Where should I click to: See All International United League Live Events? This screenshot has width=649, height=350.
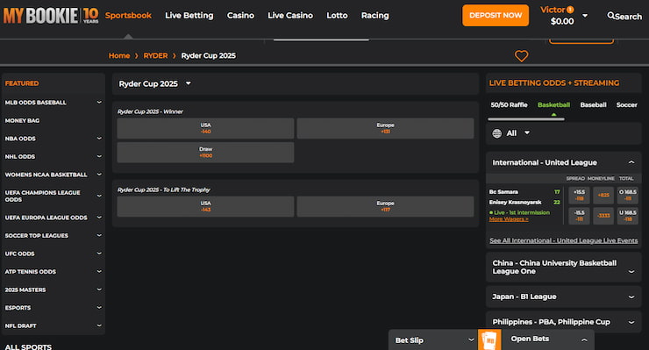click(563, 240)
